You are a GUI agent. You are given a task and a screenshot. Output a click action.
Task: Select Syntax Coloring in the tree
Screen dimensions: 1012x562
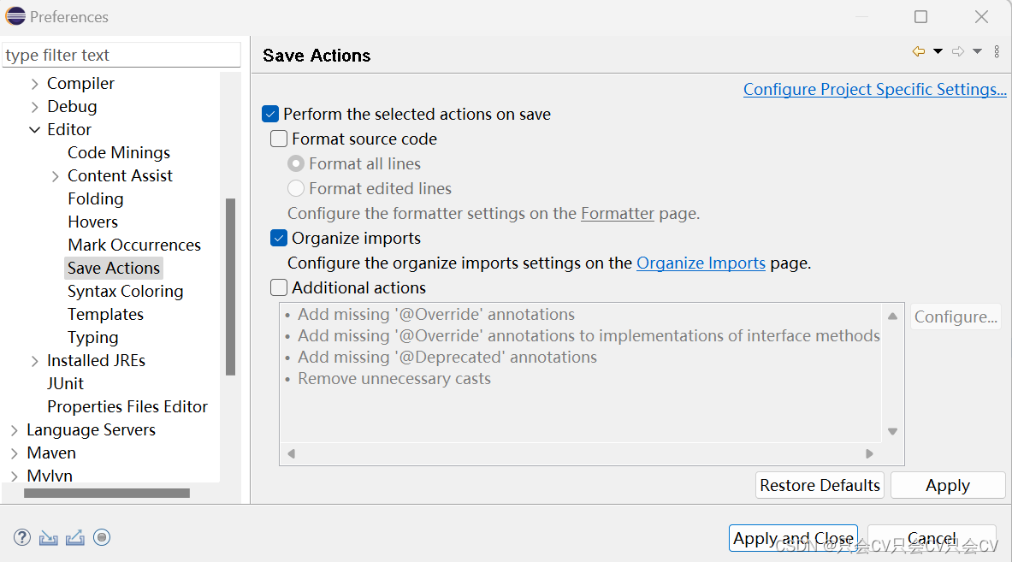(x=125, y=291)
